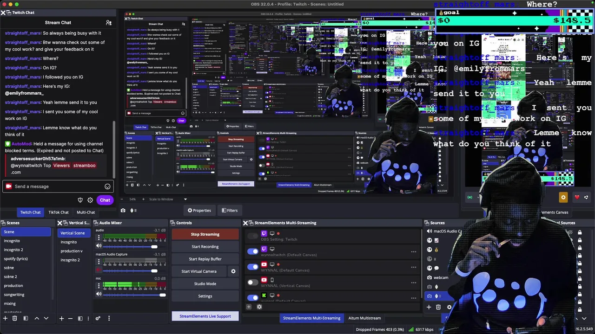This screenshot has height=334, width=595.
Task: Mute the audio channel speaker
Action: tap(99, 246)
